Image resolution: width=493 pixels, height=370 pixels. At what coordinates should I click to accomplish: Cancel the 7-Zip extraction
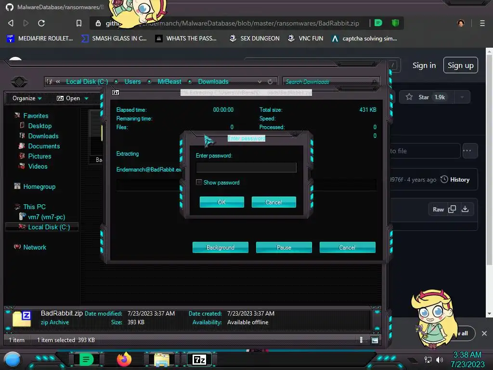coord(348,247)
